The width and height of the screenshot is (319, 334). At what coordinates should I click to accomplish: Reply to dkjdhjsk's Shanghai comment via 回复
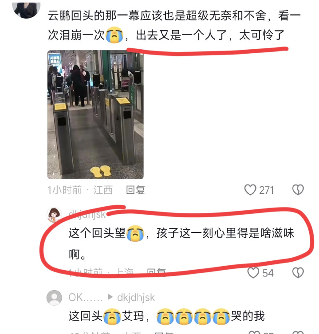[157, 272]
